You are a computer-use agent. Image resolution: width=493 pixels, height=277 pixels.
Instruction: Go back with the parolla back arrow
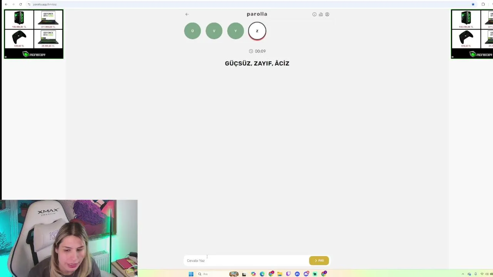pyautogui.click(x=187, y=14)
